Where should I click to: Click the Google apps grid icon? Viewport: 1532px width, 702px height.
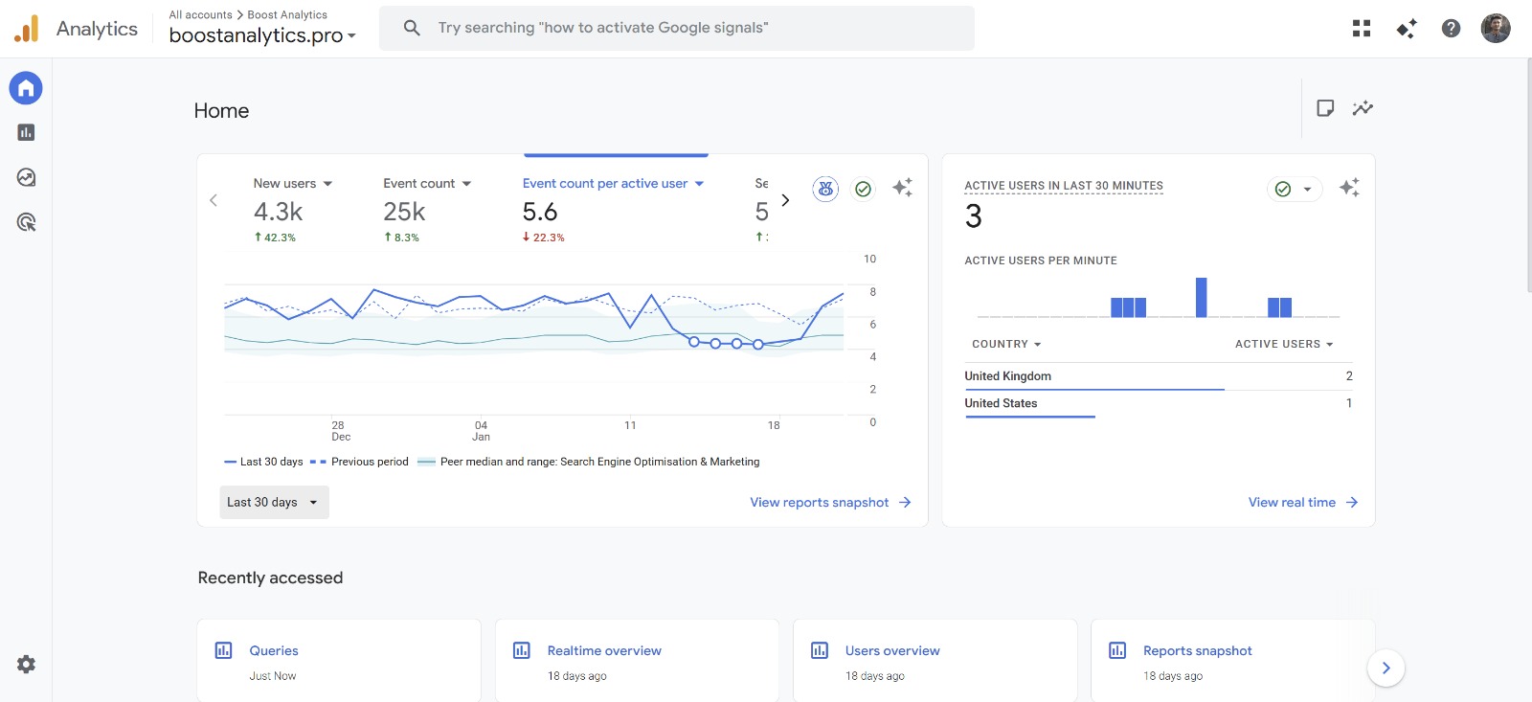coord(1361,29)
